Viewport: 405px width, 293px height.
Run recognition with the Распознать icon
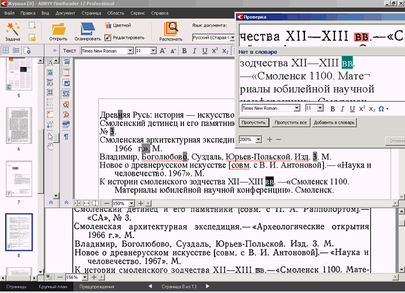point(171,29)
